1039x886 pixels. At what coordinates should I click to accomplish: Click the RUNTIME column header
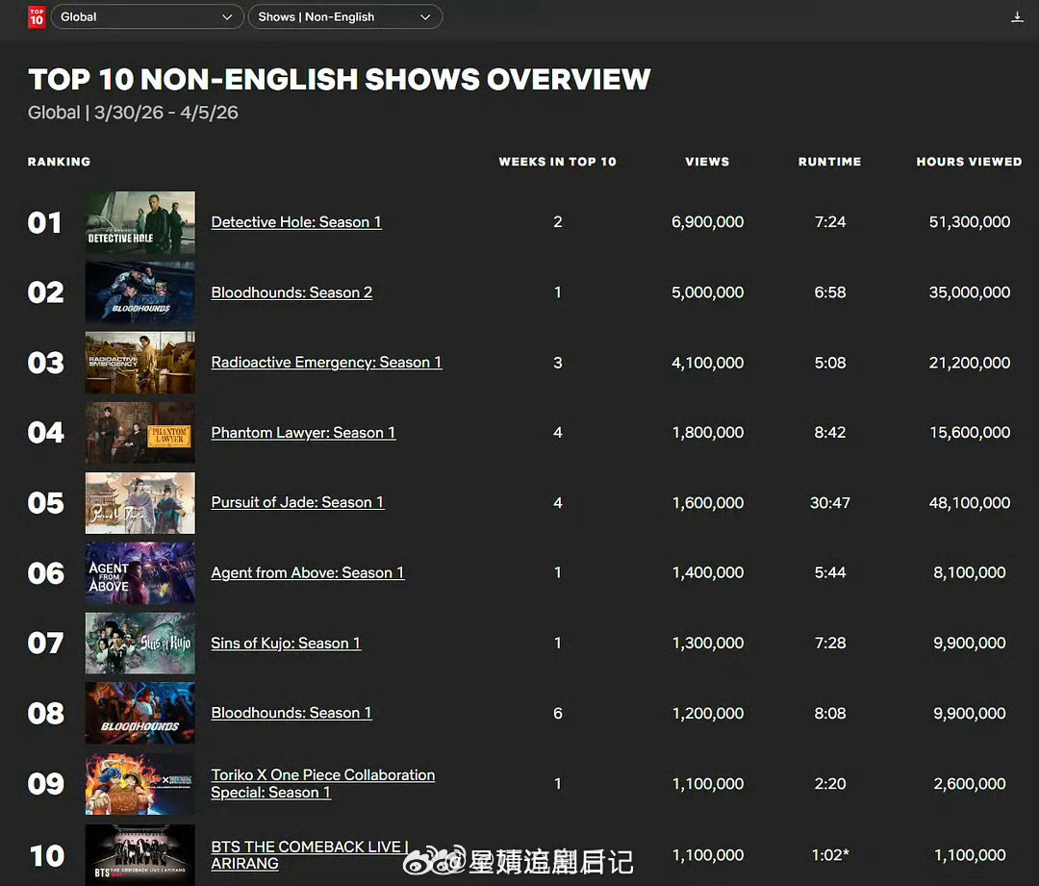coord(829,162)
